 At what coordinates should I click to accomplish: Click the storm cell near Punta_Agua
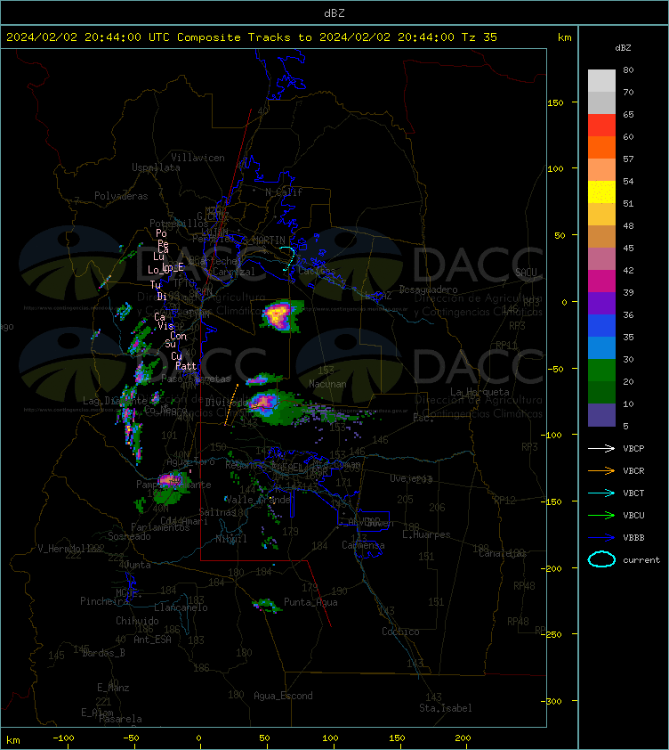coord(267,606)
